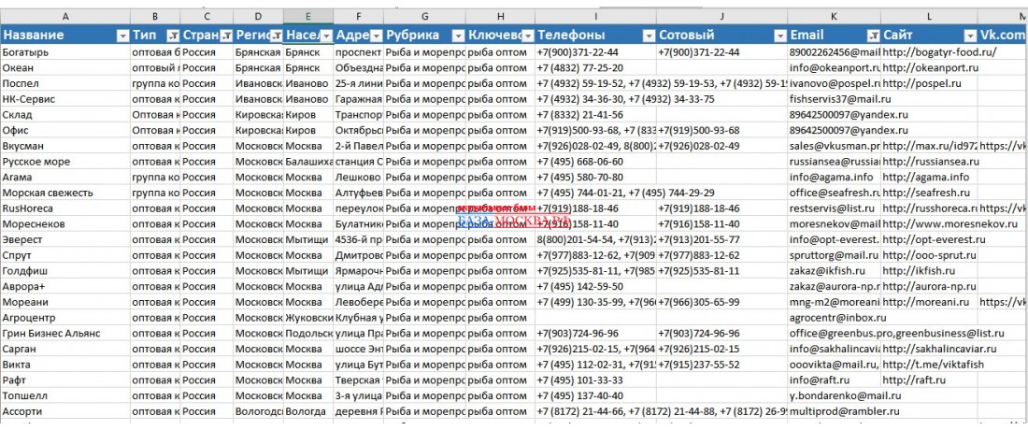Screen dimensions: 1028x430
Task: Open the Страна column filter dropdown
Action: click(225, 36)
